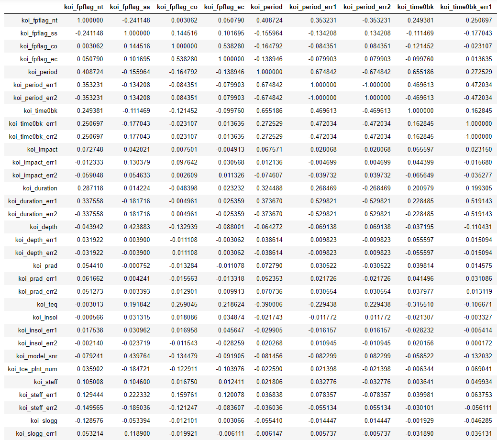497x441 pixels.
Task: Select the koi_depth_err1 row label
Action: (x=36, y=240)
